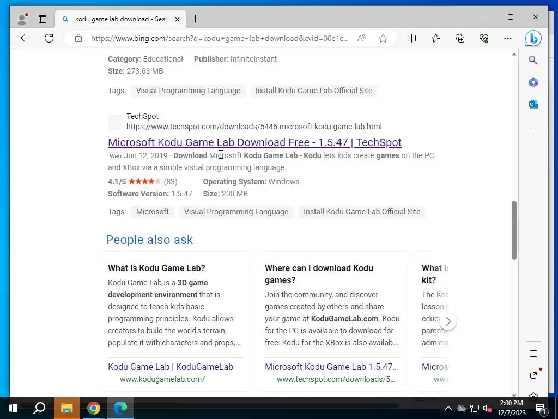Open Microsoft Kodu Game Lab Download Free link
The width and height of the screenshot is (558, 419).
pos(254,142)
